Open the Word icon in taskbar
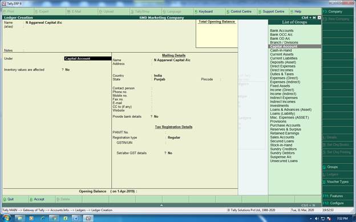This screenshot has height=222, width=356. coord(76,218)
